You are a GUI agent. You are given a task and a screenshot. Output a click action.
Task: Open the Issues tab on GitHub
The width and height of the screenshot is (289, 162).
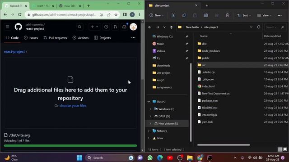(x=31, y=38)
